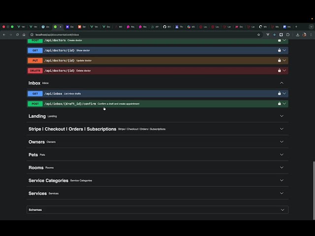Viewport: 315px width, 236px height.
Task: Click the /api/inbox path text
Action: pyautogui.click(x=53, y=93)
